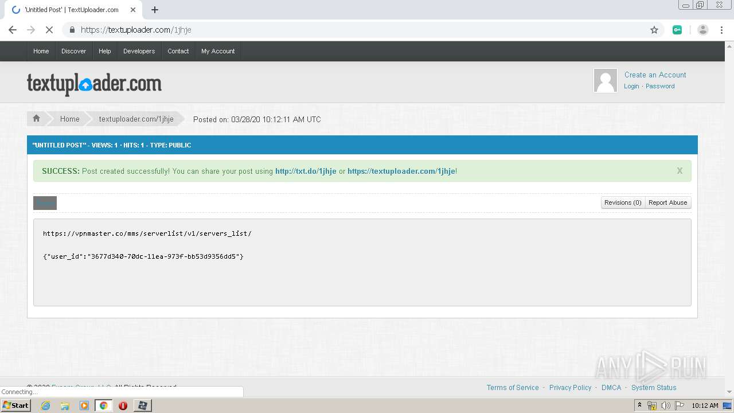The width and height of the screenshot is (734, 413).
Task: Click the taskbar clock showing 10:12 AM
Action: click(705, 406)
